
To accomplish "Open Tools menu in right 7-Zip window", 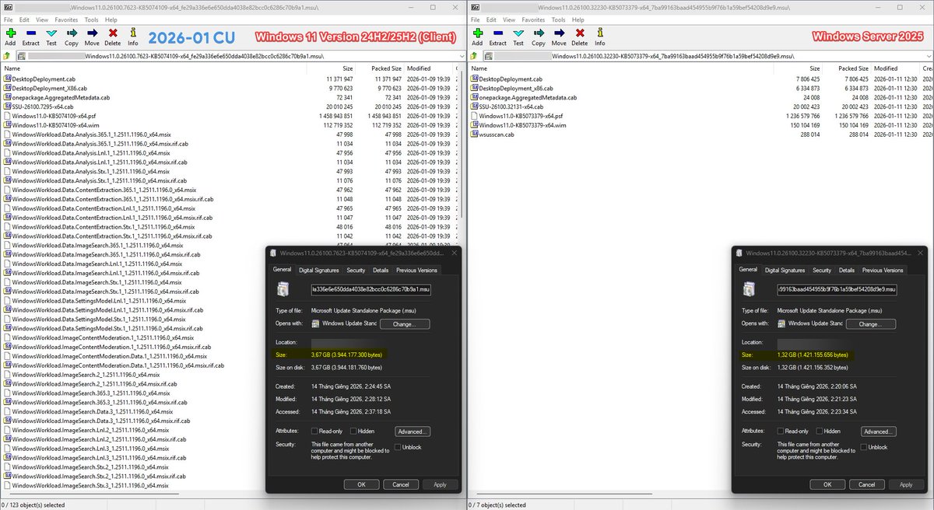I will coord(559,19).
